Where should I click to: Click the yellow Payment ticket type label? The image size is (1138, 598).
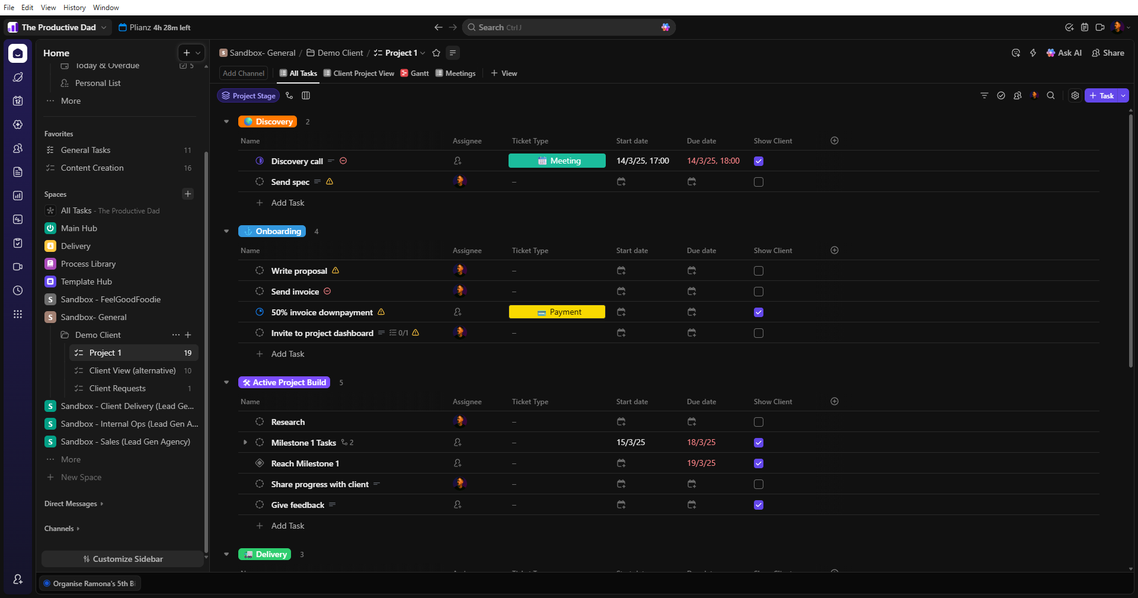557,312
